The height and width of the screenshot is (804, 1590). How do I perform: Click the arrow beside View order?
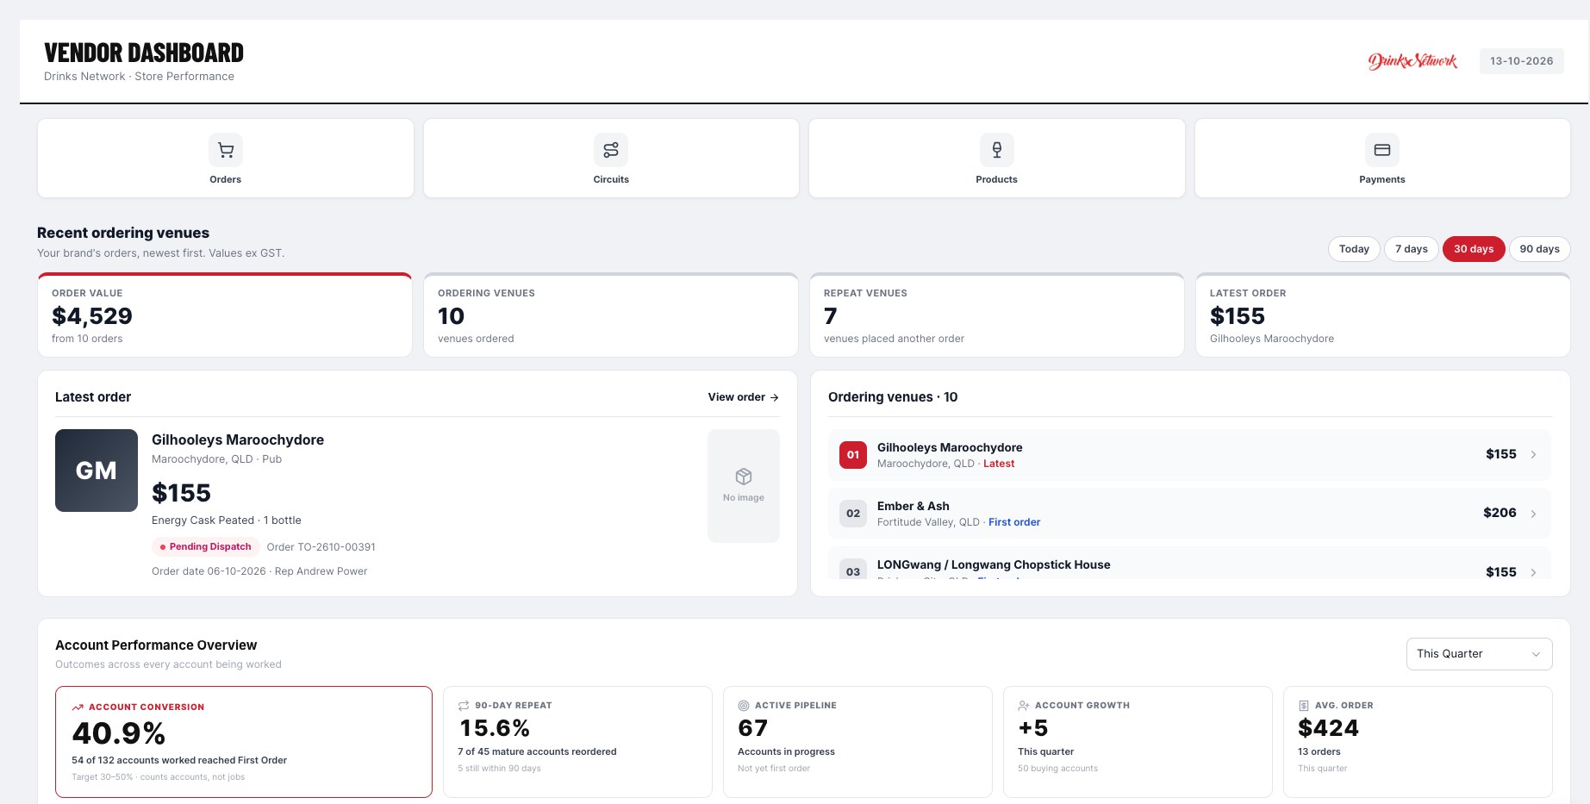775,397
